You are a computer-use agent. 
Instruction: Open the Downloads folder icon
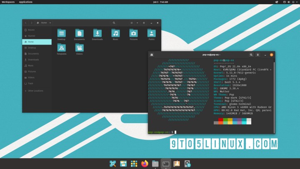97,33
